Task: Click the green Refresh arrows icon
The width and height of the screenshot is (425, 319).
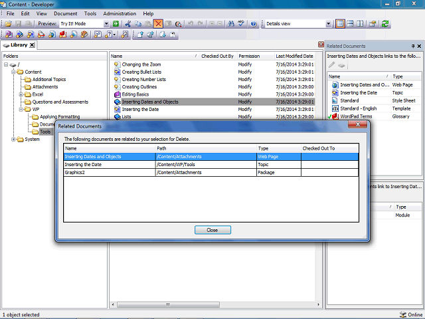Action: (385, 24)
